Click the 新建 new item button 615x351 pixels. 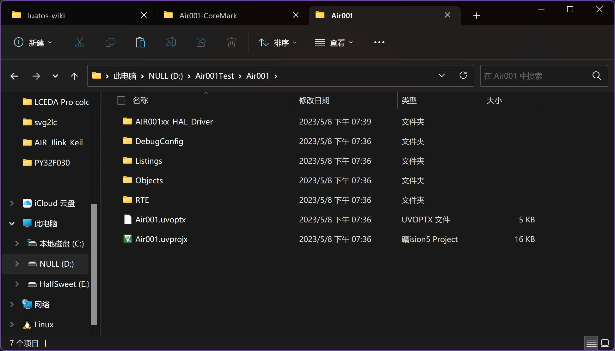[33, 42]
